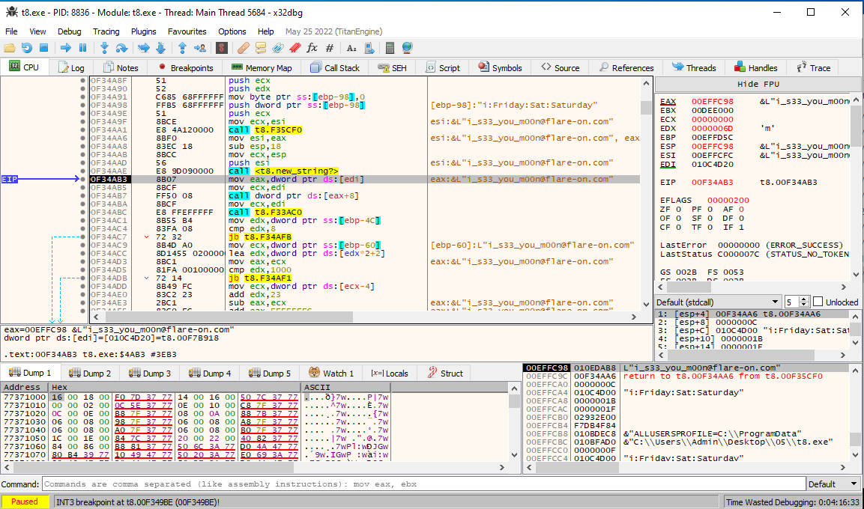Switch to the Memory Map tab
864x509 pixels.
tap(262, 67)
